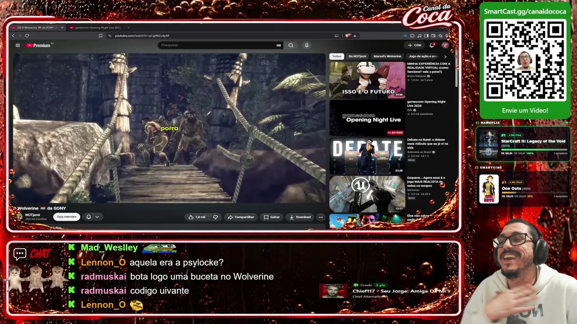Click the 'Bruno Rataque' channel name
The image size is (577, 324).
[417, 76]
